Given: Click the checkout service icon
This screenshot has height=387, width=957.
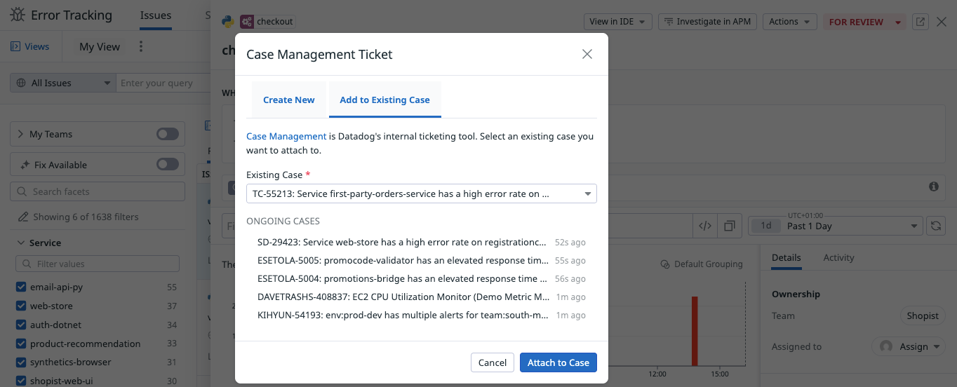Looking at the screenshot, I should [x=247, y=22].
